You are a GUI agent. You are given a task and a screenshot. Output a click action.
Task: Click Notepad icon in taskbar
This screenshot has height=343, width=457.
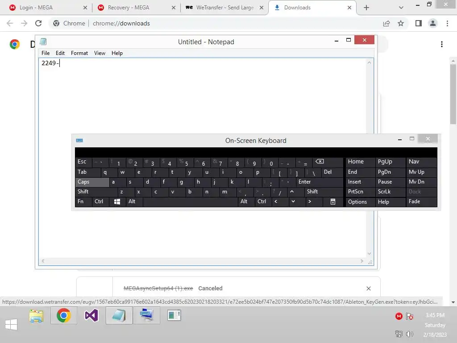[x=119, y=315]
